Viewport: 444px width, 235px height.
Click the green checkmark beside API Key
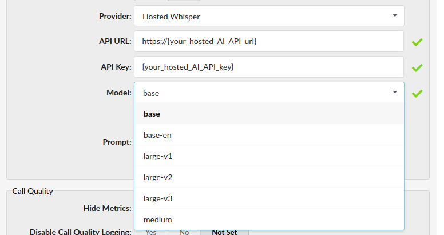click(417, 67)
